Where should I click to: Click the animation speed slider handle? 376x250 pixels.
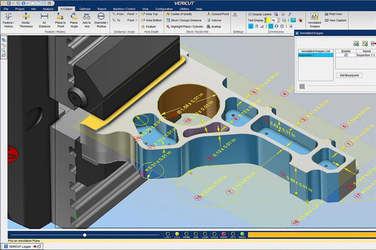click(x=85, y=235)
